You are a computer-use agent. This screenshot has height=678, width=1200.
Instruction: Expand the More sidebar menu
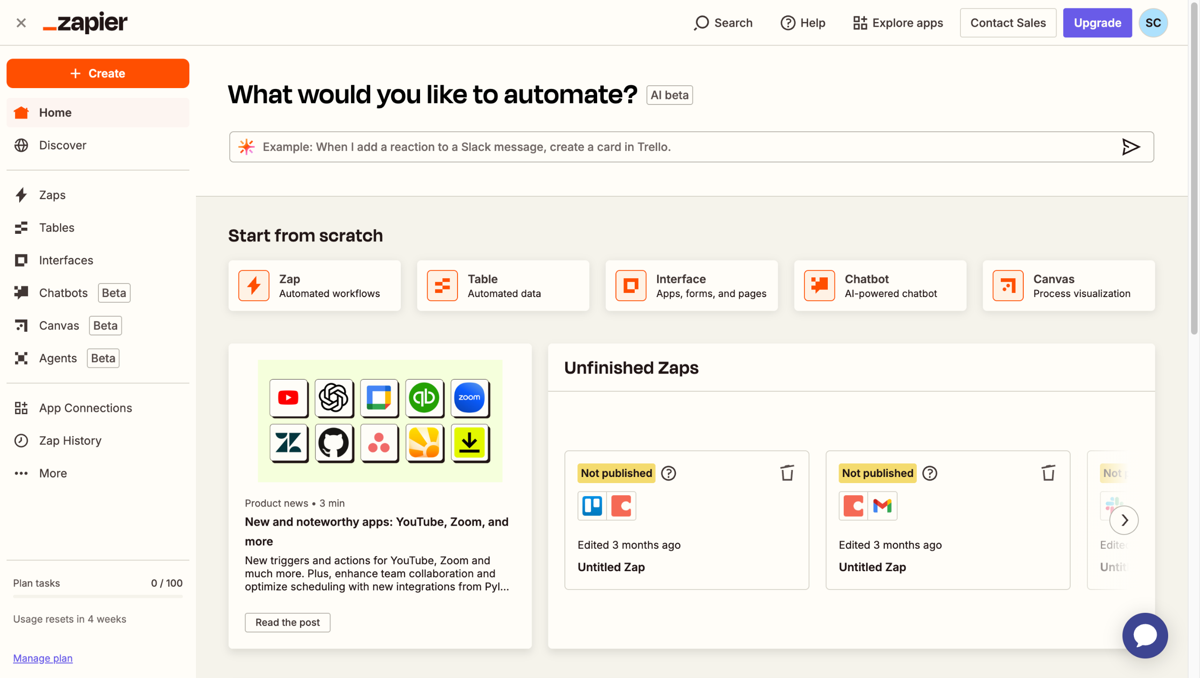click(x=52, y=473)
